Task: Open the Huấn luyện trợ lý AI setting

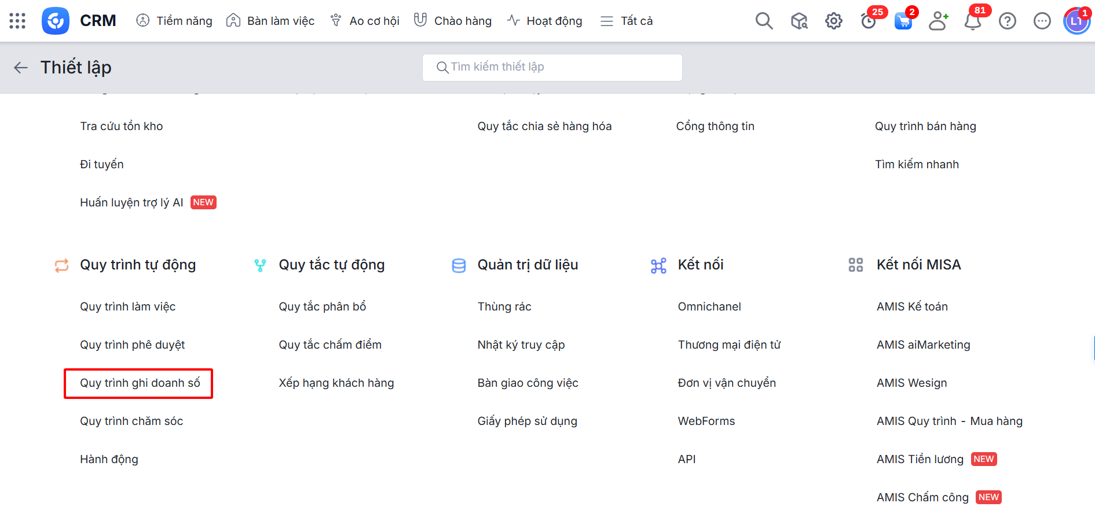Action: coord(131,202)
